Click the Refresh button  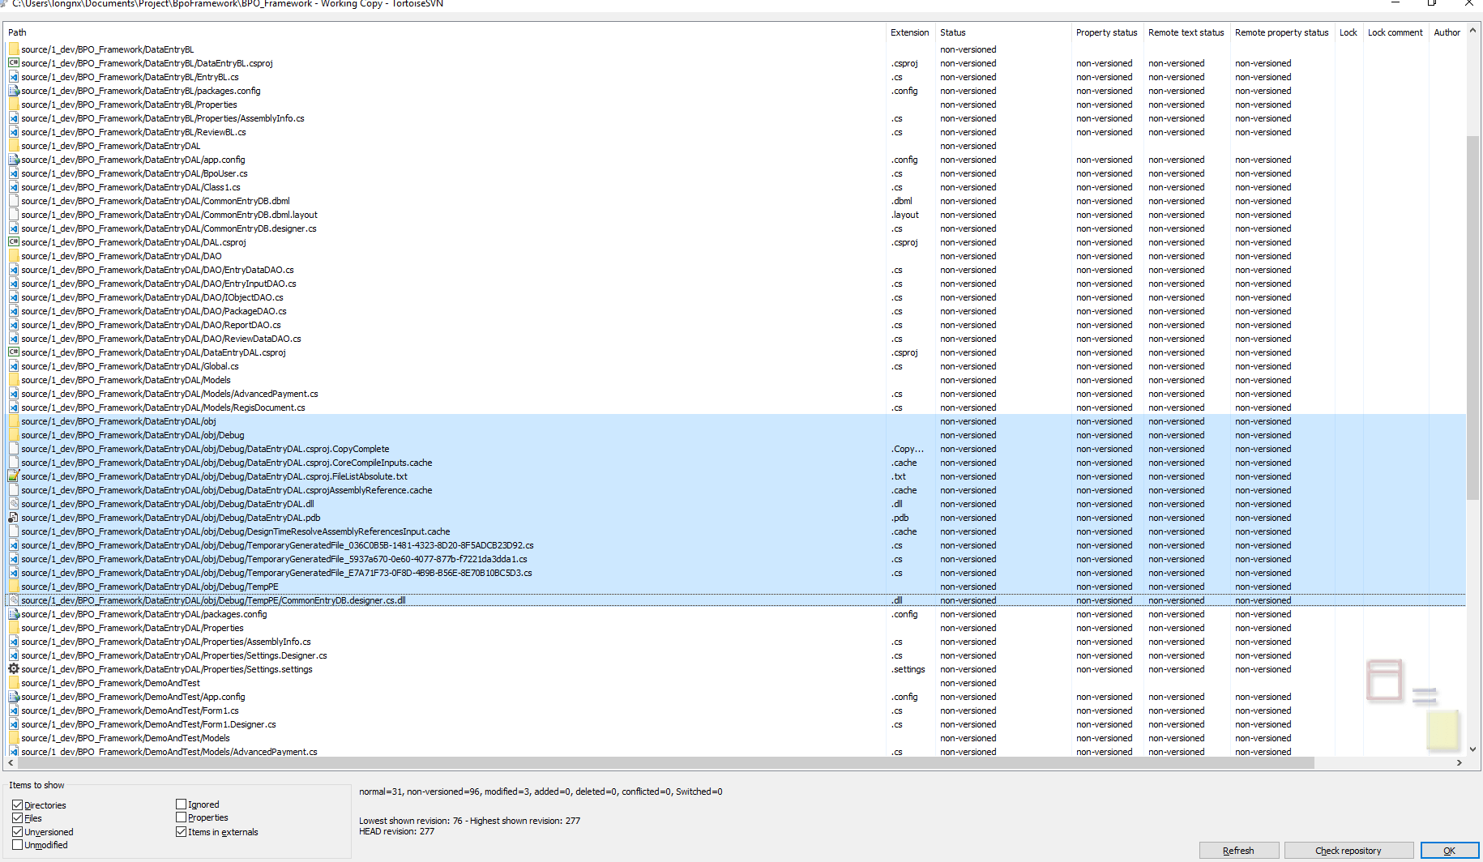coord(1238,851)
